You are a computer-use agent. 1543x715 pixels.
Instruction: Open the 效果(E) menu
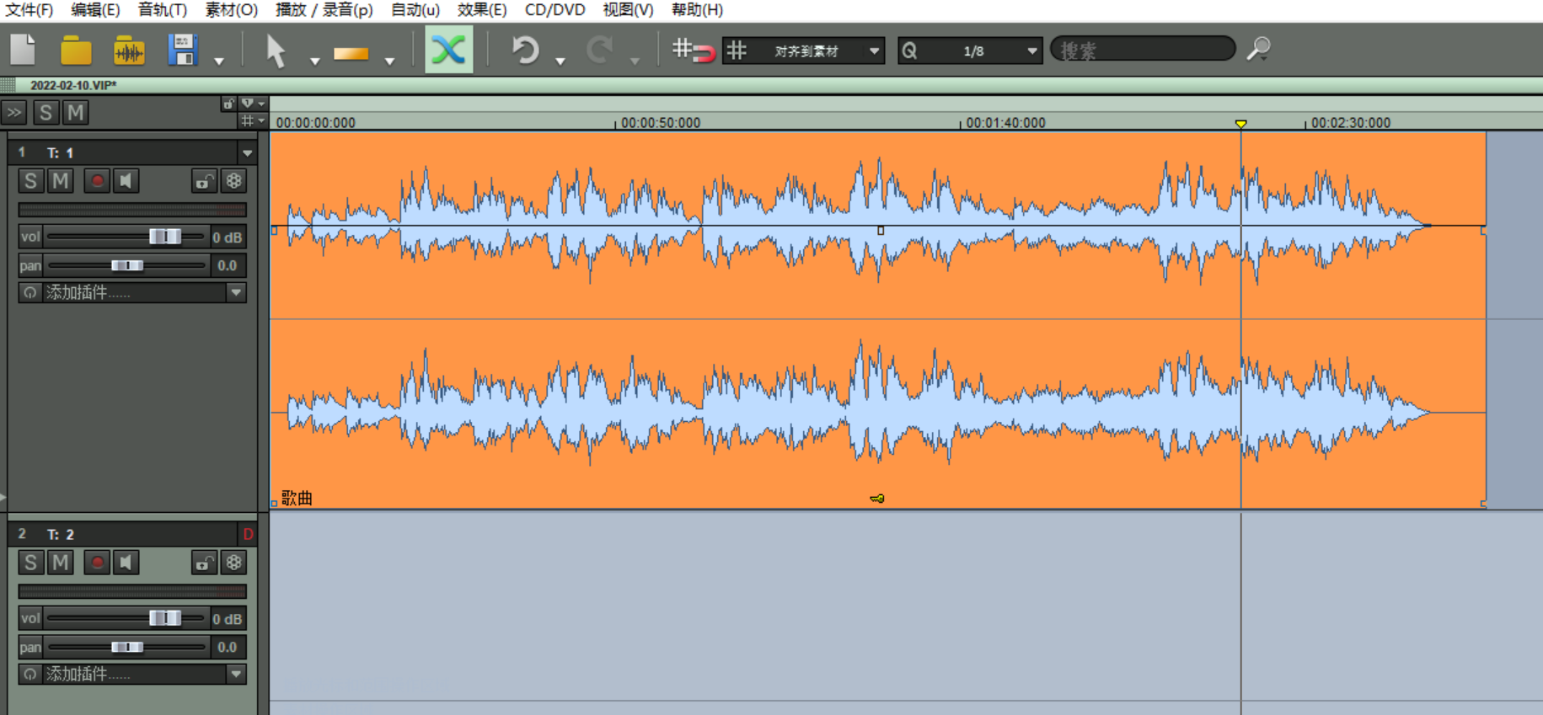pyautogui.click(x=482, y=10)
